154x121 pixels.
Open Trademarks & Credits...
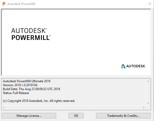(x=123, y=115)
